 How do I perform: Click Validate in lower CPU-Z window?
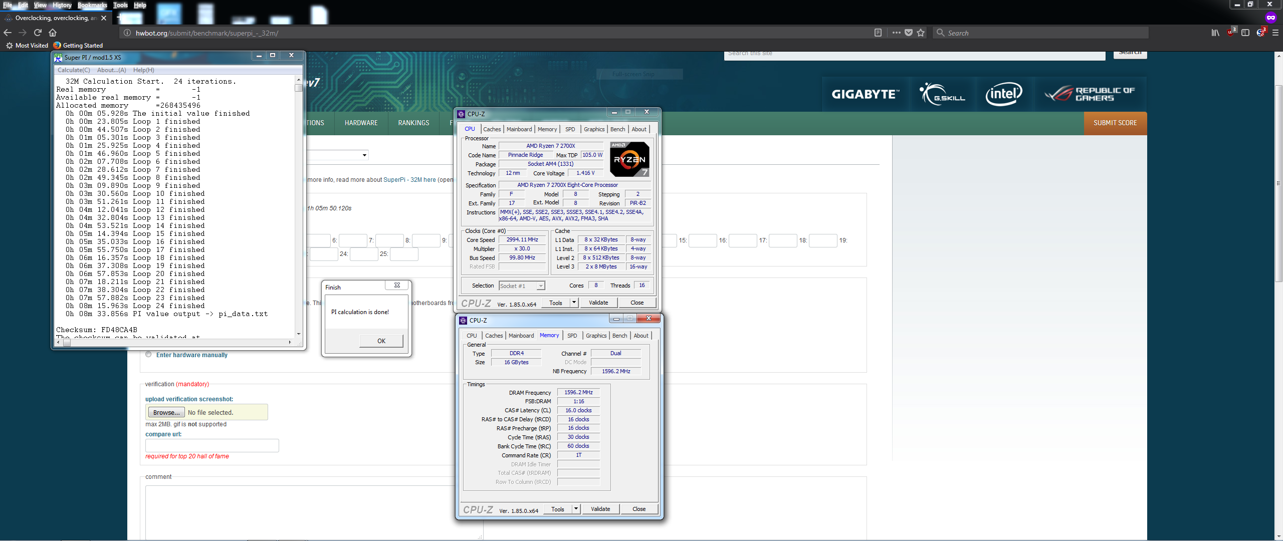[x=600, y=509]
